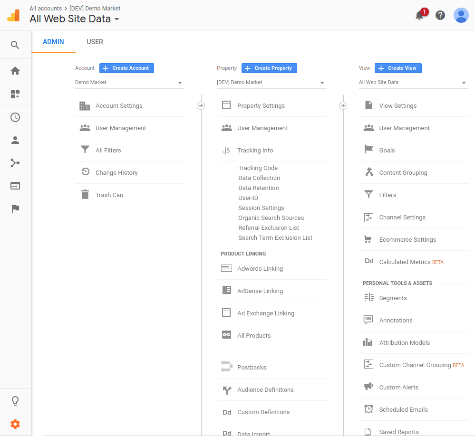Open Customization dashboards icon in sidebar
This screenshot has width=475, height=436.
coord(15,94)
